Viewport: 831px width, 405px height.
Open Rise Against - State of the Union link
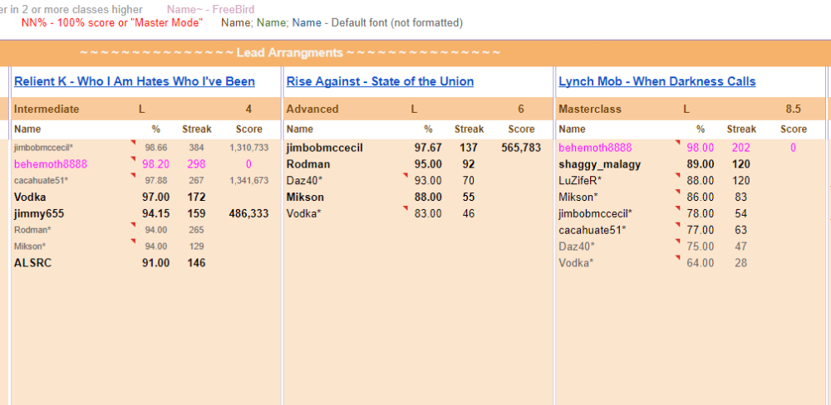click(380, 81)
